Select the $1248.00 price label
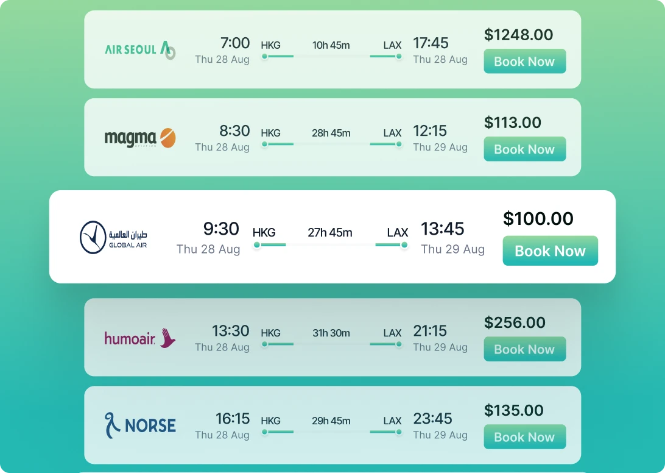Screen dimensions: 665x473 519,35
